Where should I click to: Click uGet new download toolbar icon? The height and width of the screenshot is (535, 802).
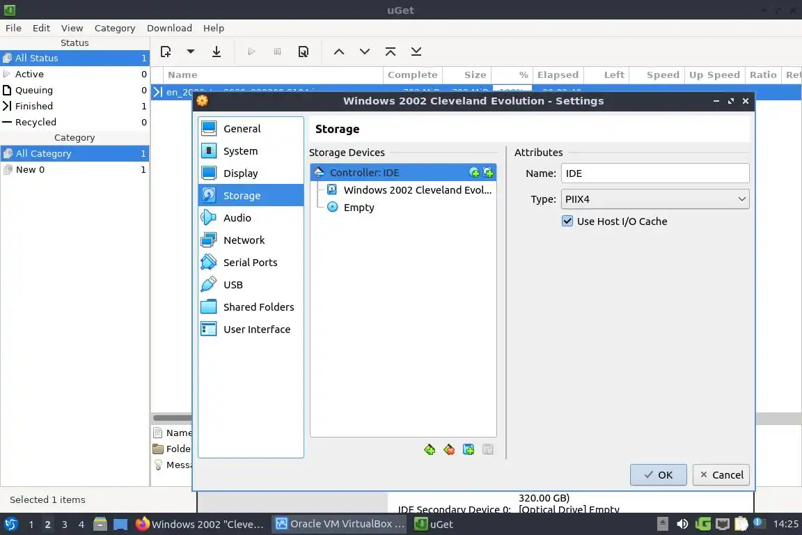coord(166,51)
